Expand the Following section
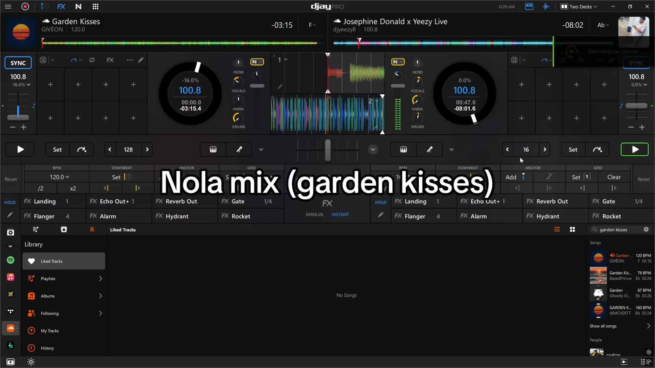The height and width of the screenshot is (368, 655). [x=100, y=313]
